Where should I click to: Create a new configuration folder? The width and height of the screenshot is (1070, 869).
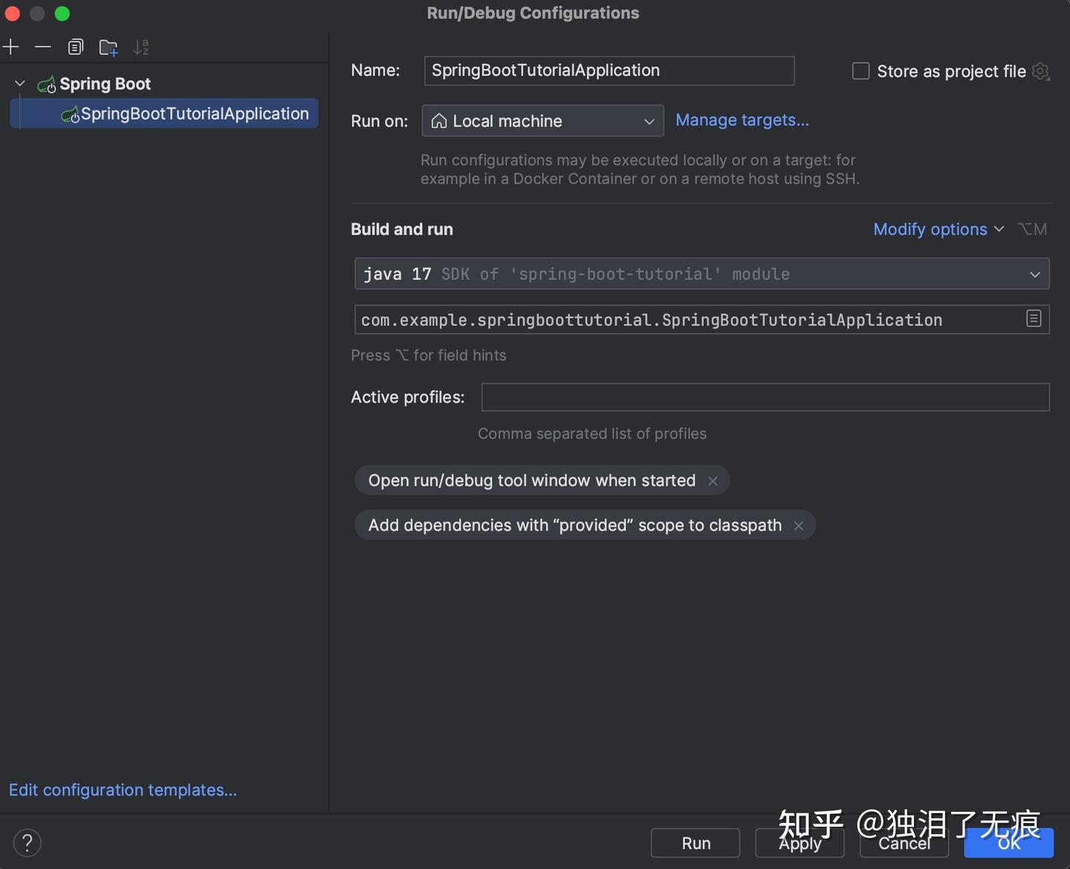coord(108,47)
